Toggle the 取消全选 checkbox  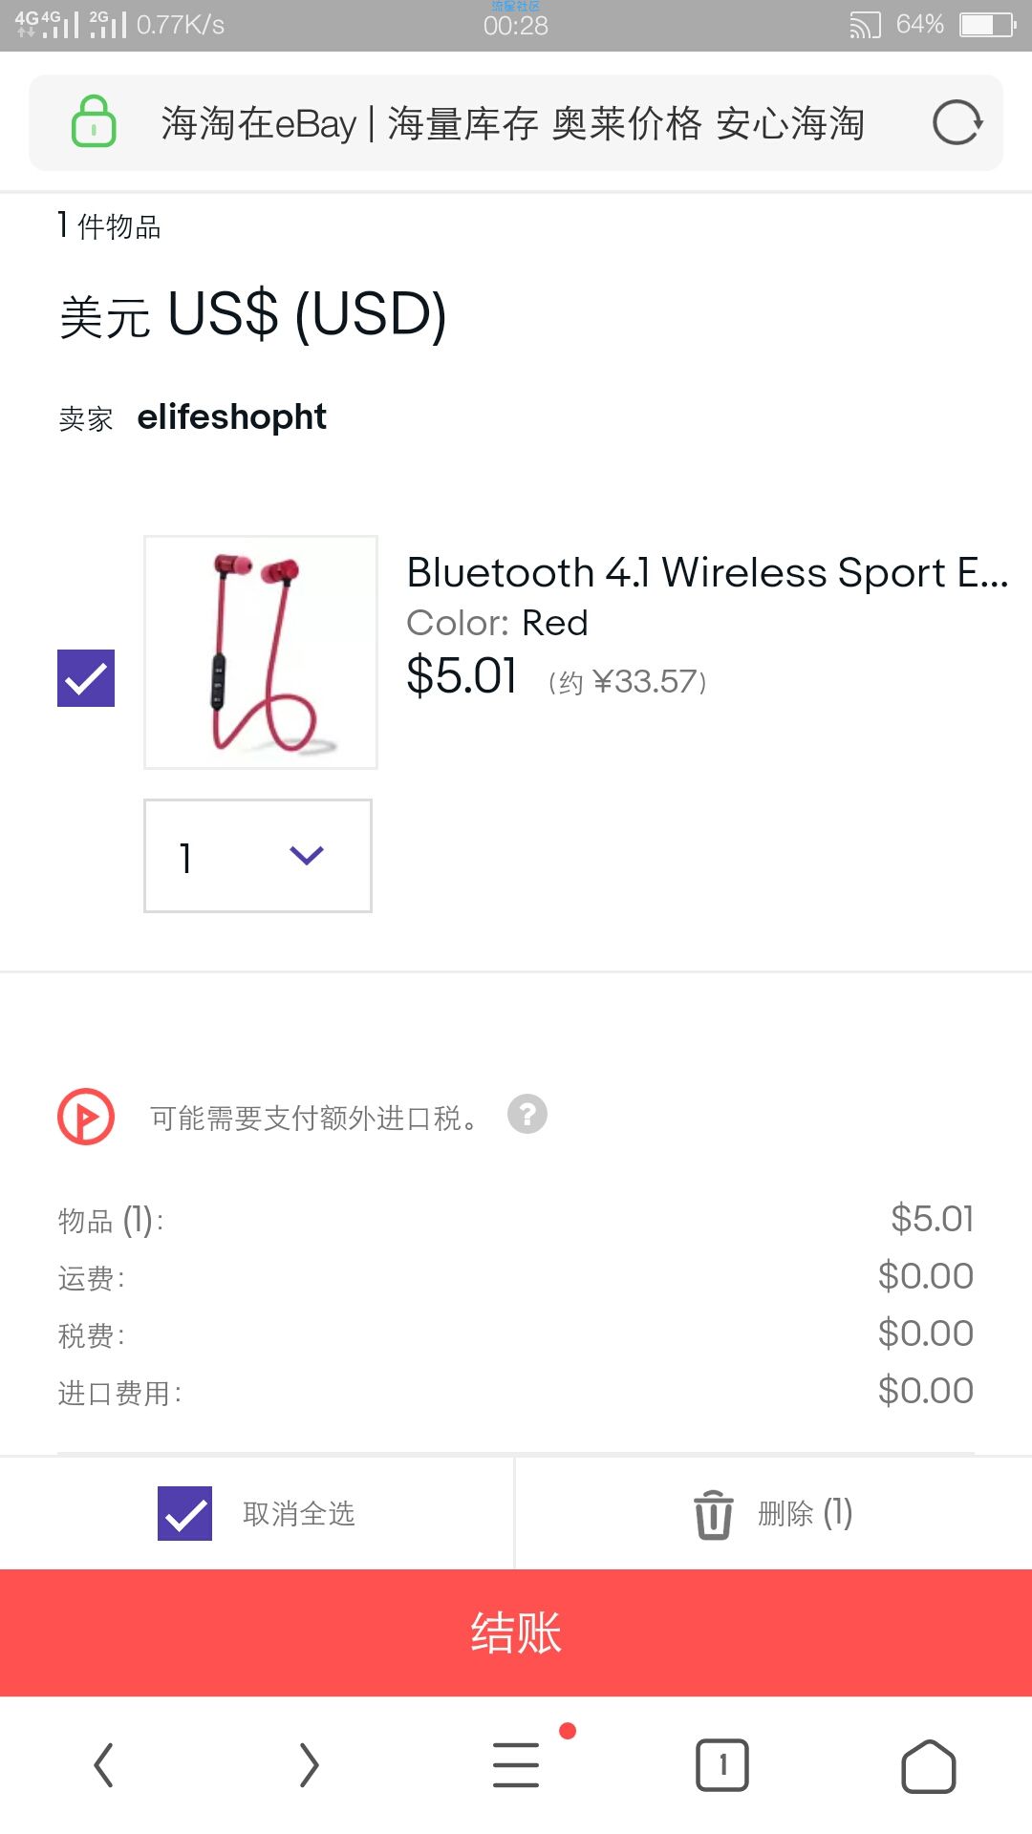[x=185, y=1513]
